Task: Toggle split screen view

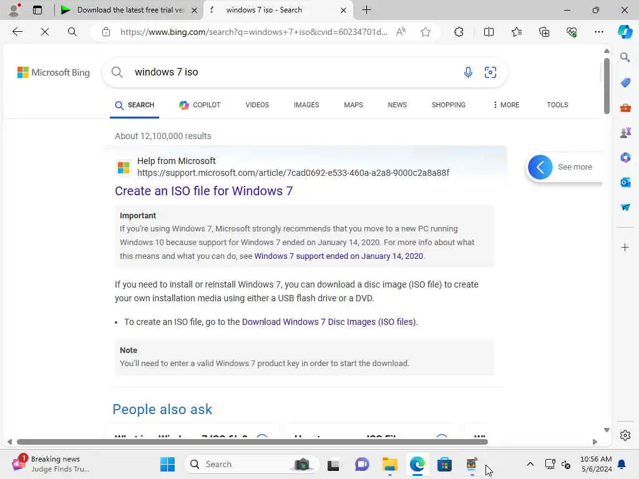Action: (x=489, y=32)
